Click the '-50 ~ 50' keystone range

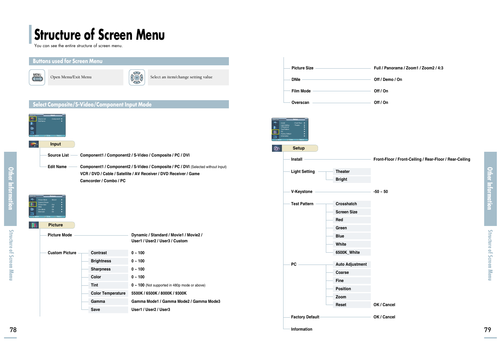pos(380,192)
